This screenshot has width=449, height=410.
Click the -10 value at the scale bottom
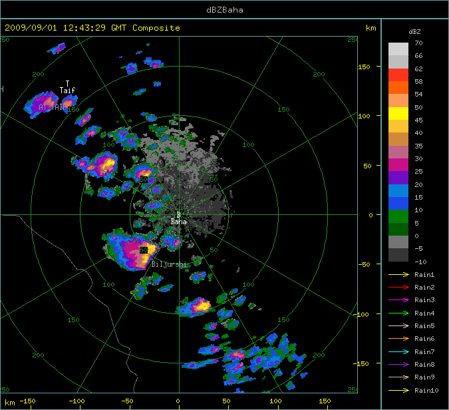tap(420, 262)
